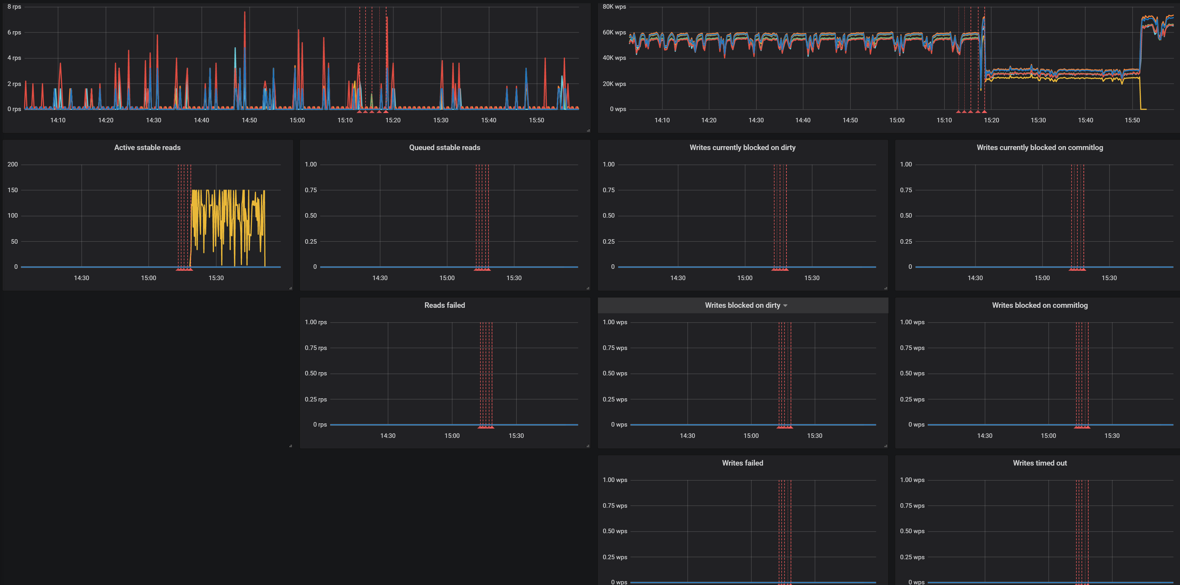This screenshot has width=1180, height=585.
Task: Open the panel menu for Queued sstable reads
Action: tap(444, 147)
